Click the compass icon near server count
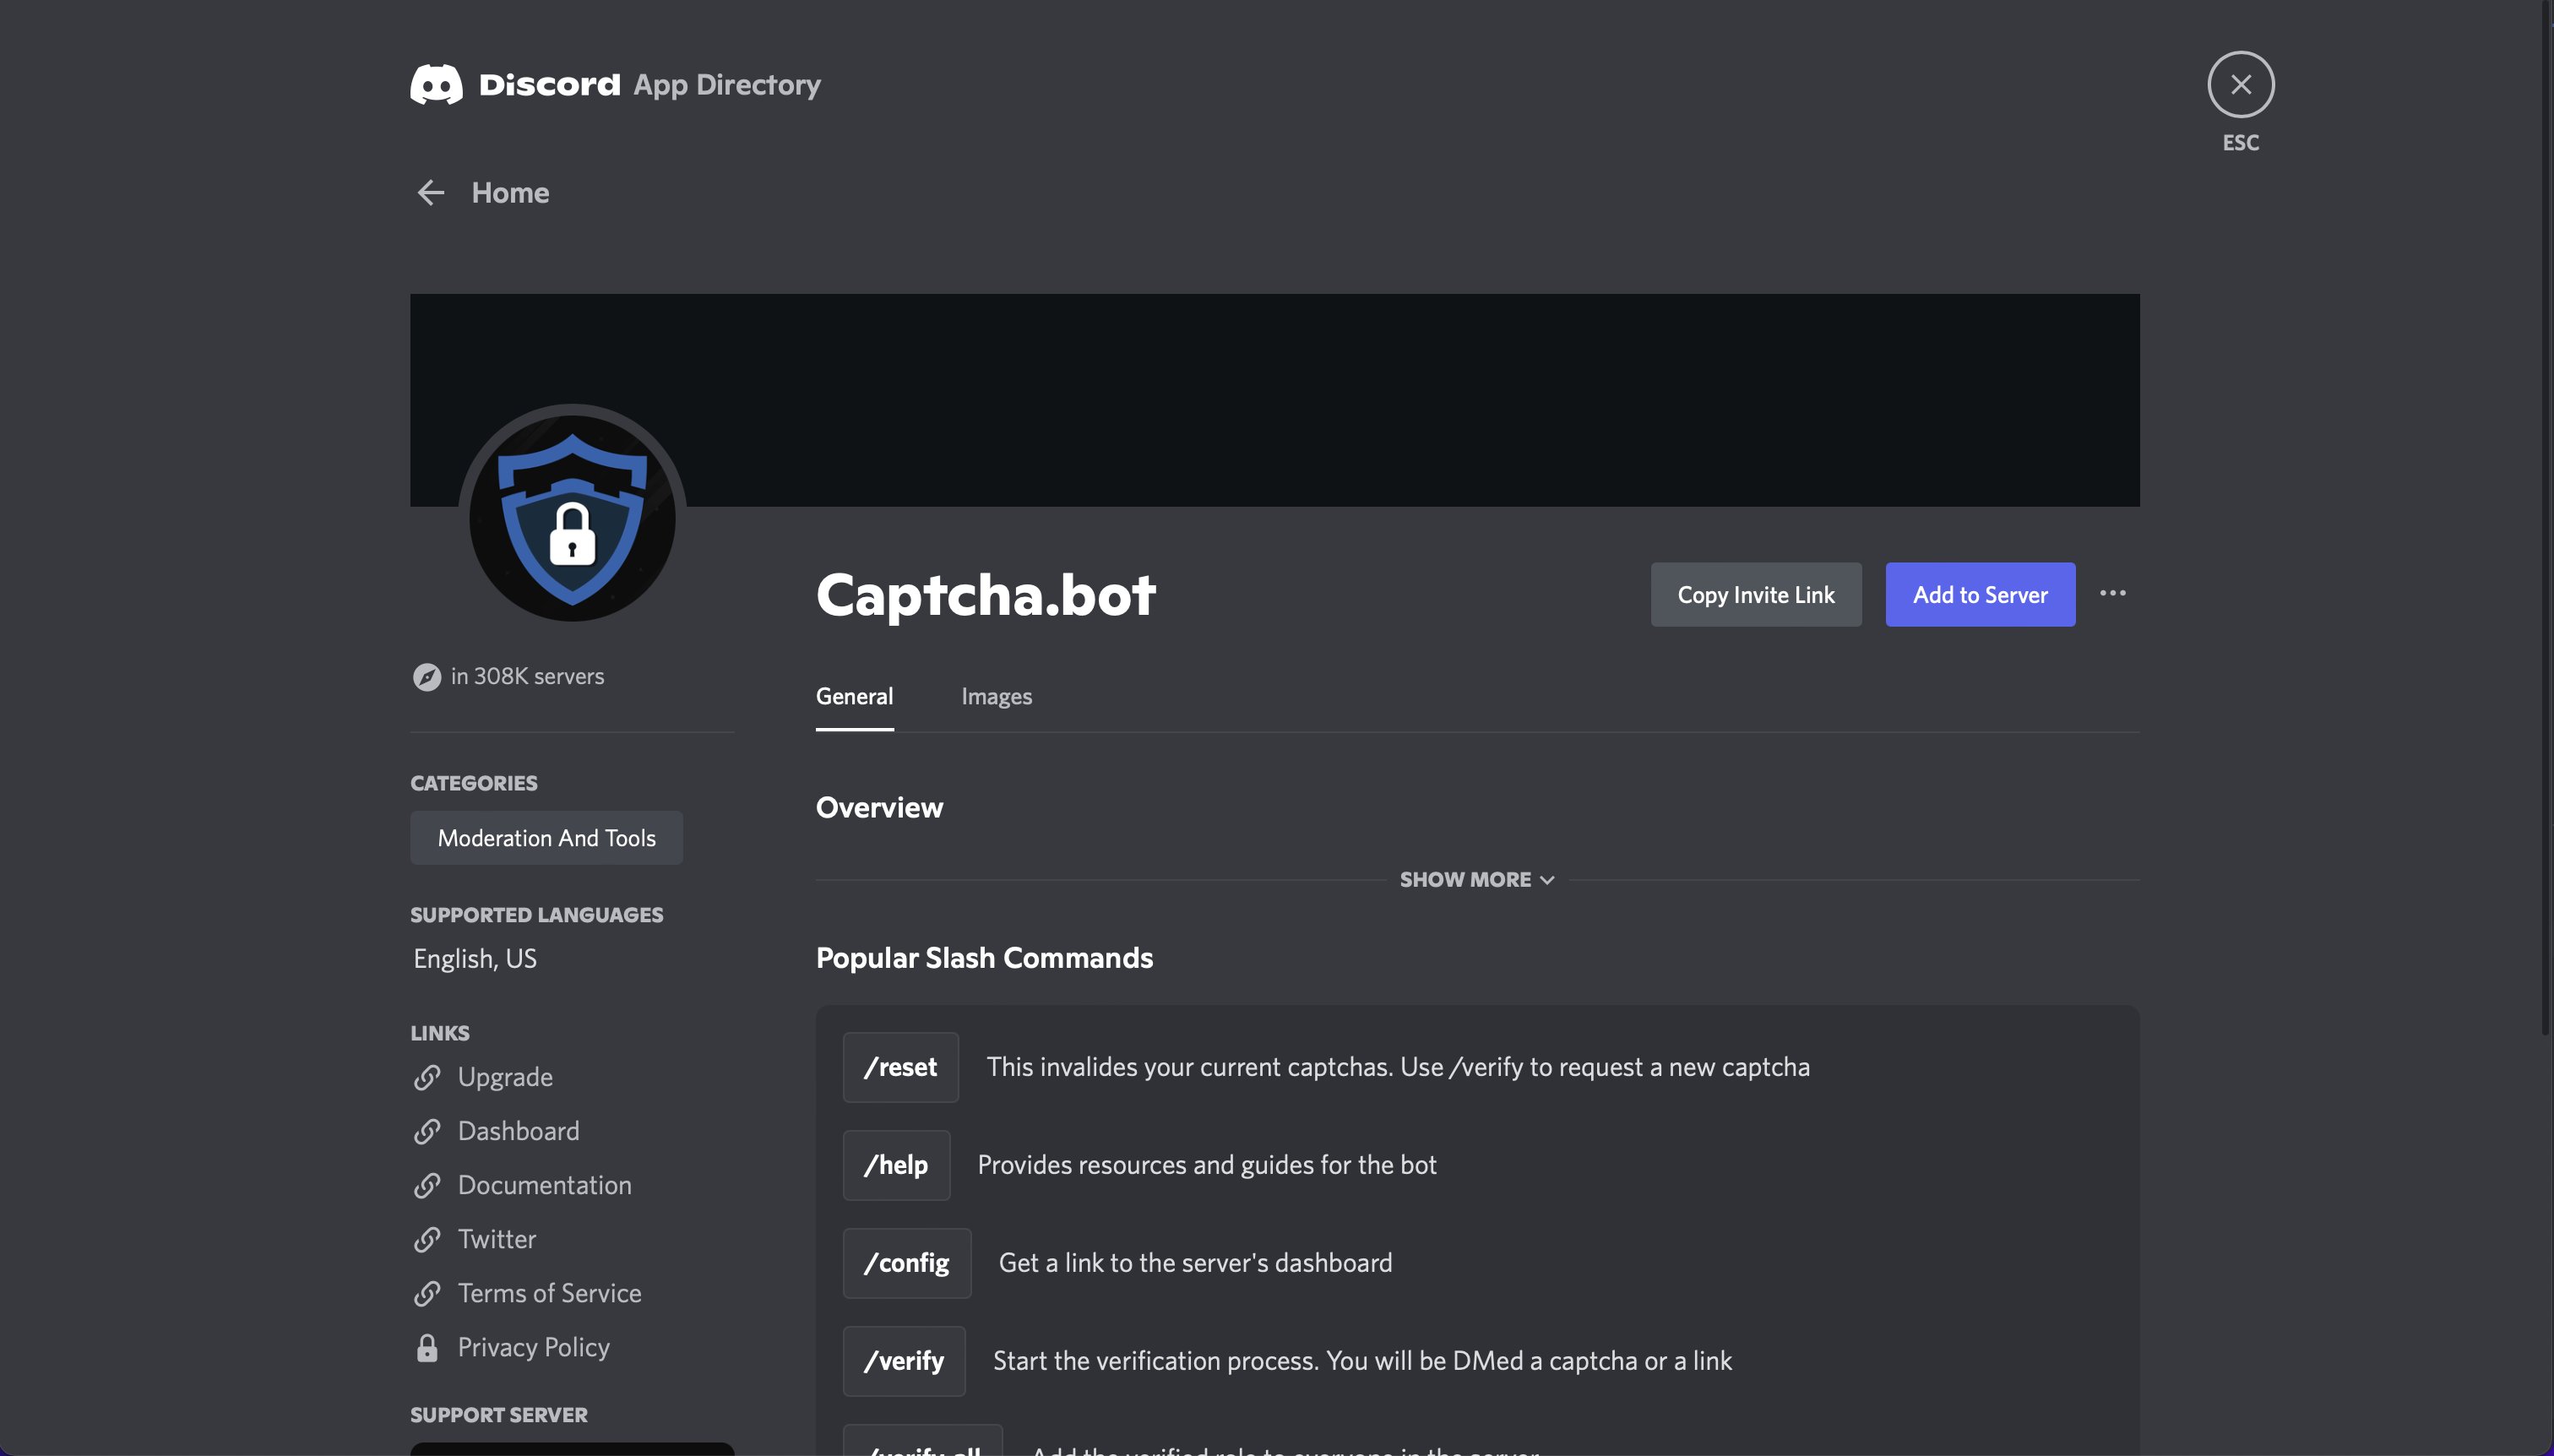2554x1456 pixels. [x=427, y=676]
